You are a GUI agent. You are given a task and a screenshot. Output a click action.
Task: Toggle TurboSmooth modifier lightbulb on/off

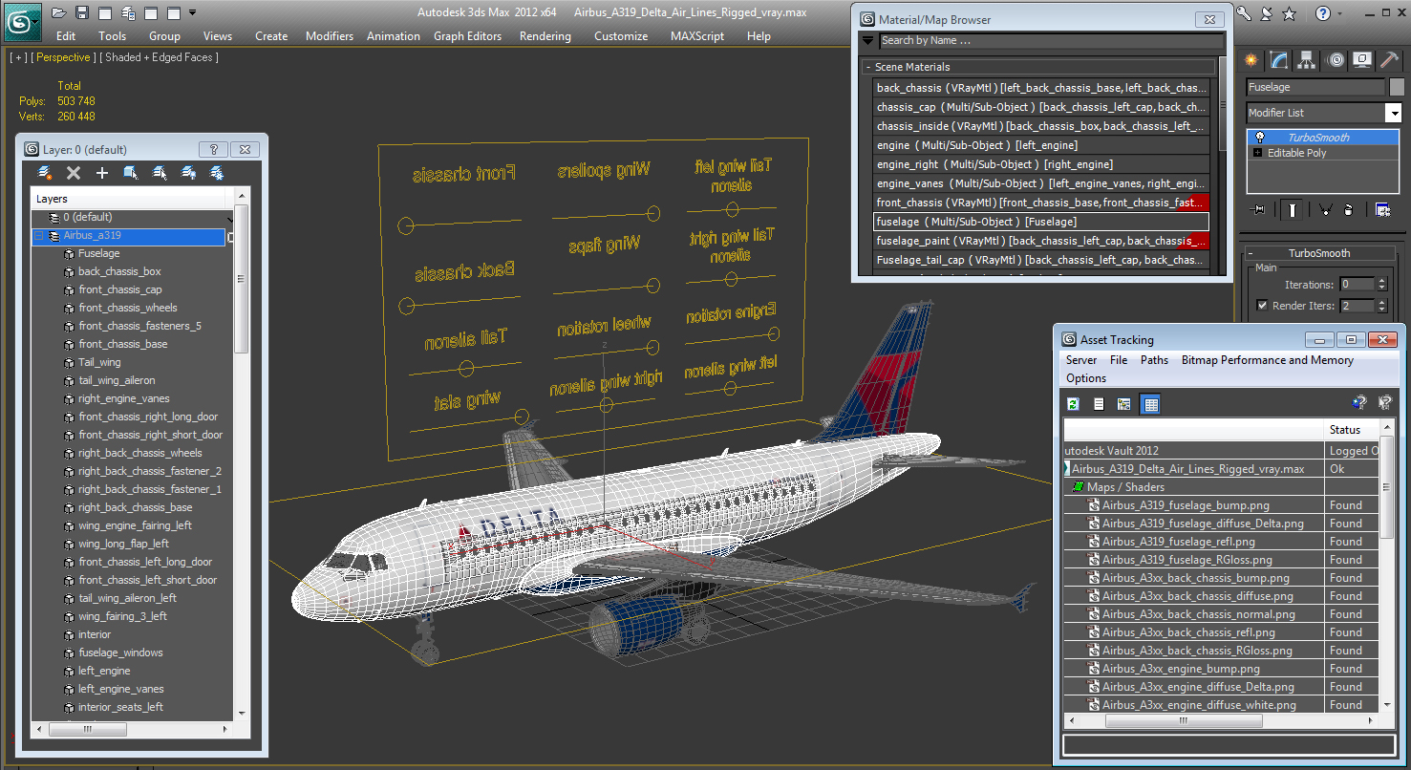(1260, 138)
